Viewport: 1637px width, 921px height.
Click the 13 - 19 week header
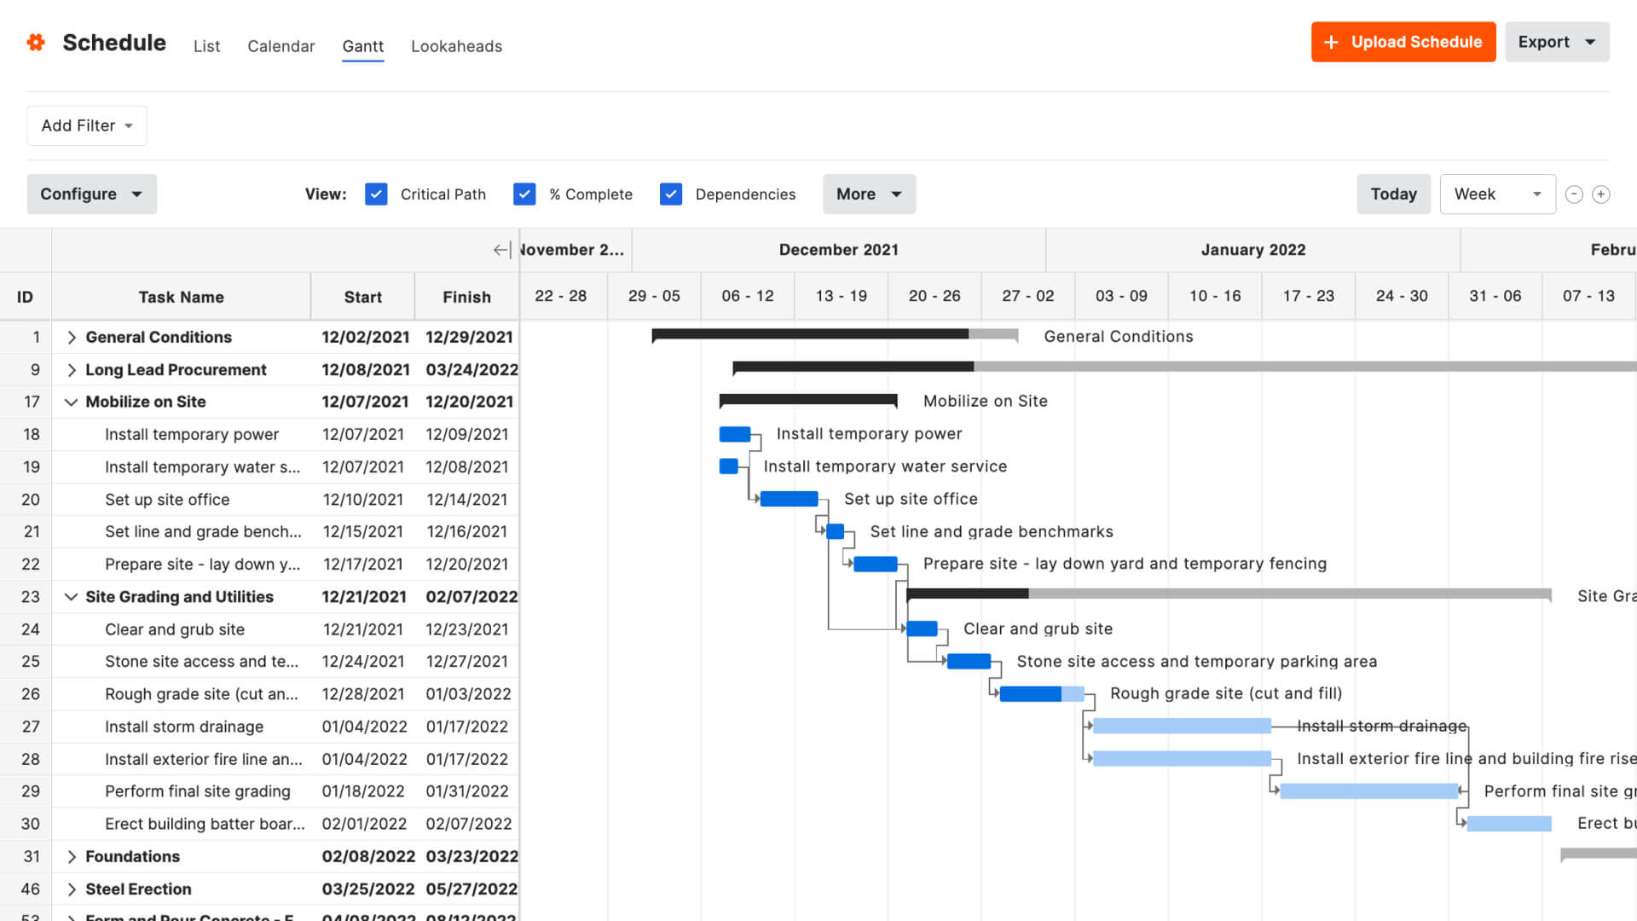point(841,296)
